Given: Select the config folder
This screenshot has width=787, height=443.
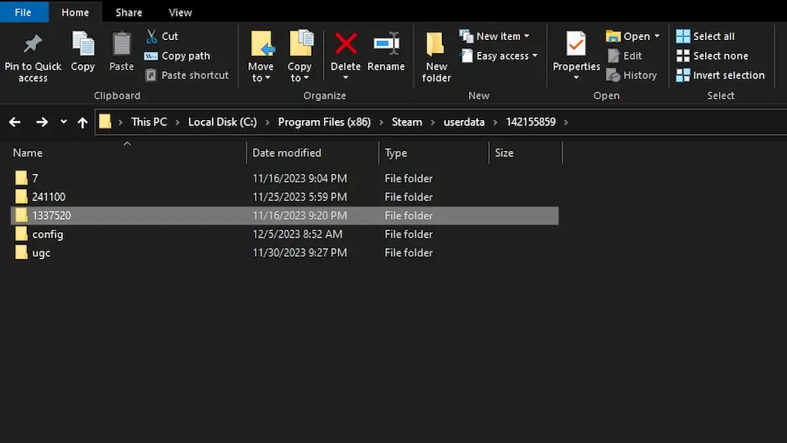Looking at the screenshot, I should 47,234.
